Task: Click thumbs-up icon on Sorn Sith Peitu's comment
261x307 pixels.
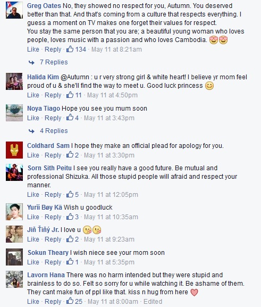Action: click(70, 194)
